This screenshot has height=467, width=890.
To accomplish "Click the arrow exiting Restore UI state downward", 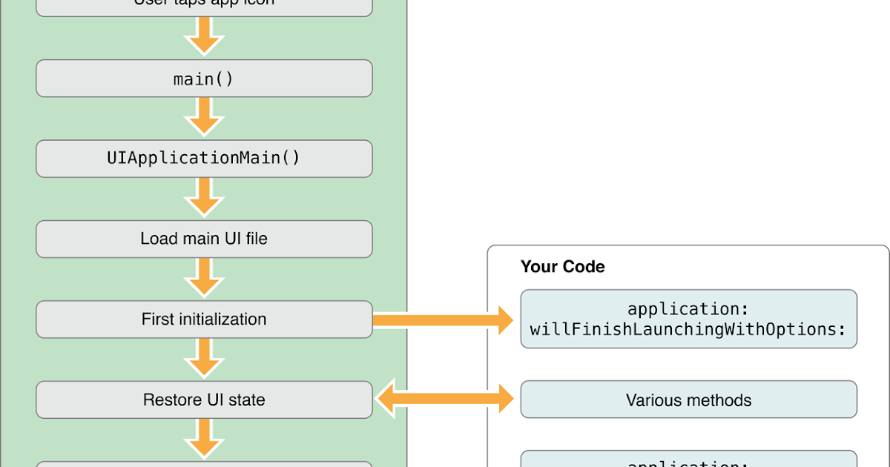I will 204,440.
